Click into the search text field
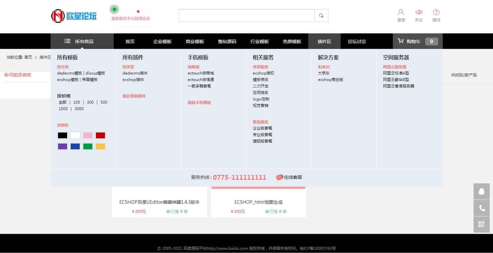The height and width of the screenshot is (253, 493). pos(246,16)
